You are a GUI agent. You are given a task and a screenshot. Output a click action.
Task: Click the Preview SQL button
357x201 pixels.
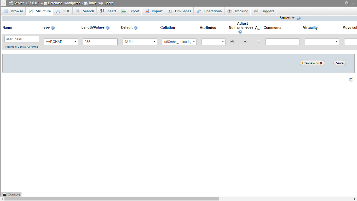coord(313,63)
